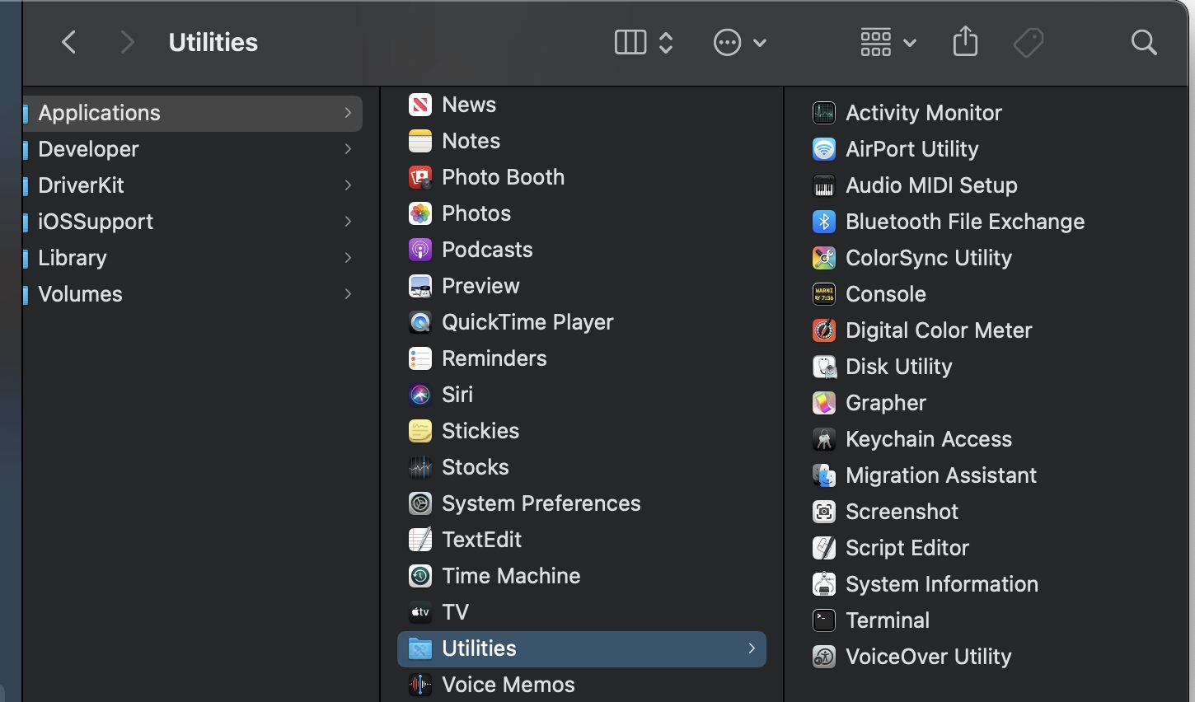Open the search magnifier in toolbar
Viewport: 1195px width, 702px height.
click(x=1143, y=42)
